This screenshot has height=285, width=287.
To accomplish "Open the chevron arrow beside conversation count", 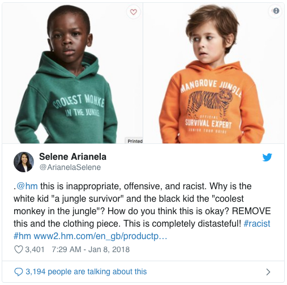I will pyautogui.click(x=268, y=272).
